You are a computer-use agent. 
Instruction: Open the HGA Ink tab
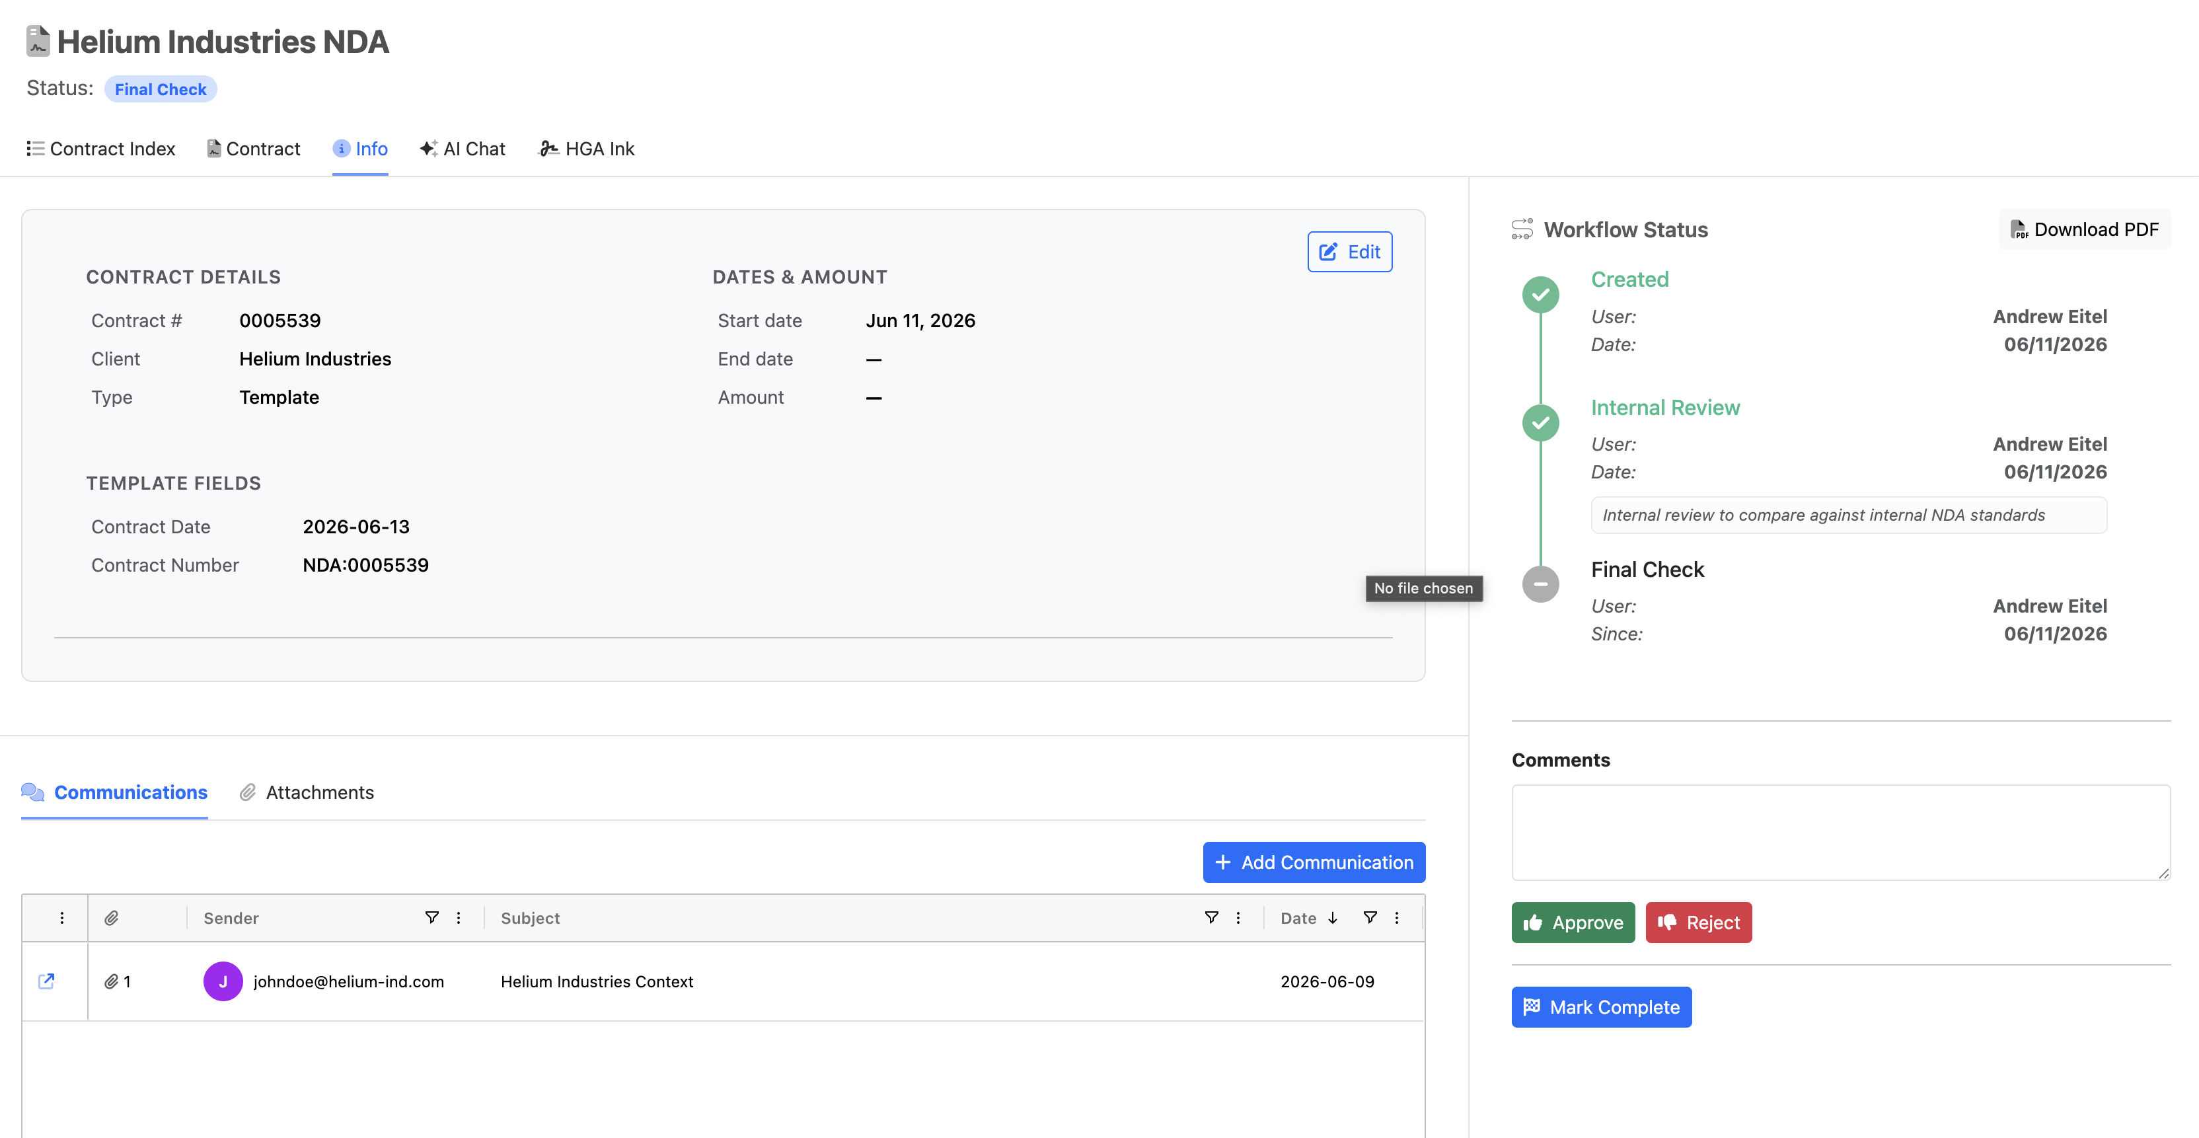tap(587, 149)
